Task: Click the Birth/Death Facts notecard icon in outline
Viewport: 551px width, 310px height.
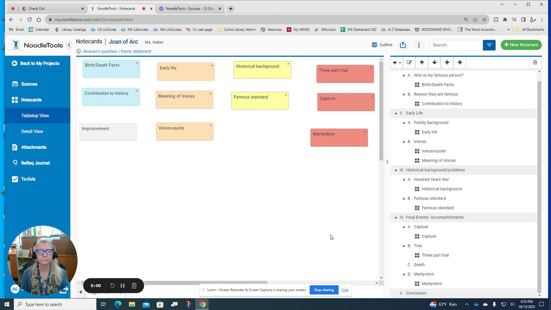Action: click(417, 85)
